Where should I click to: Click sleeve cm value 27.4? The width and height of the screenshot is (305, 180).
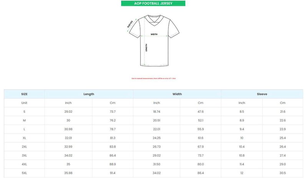point(283,155)
